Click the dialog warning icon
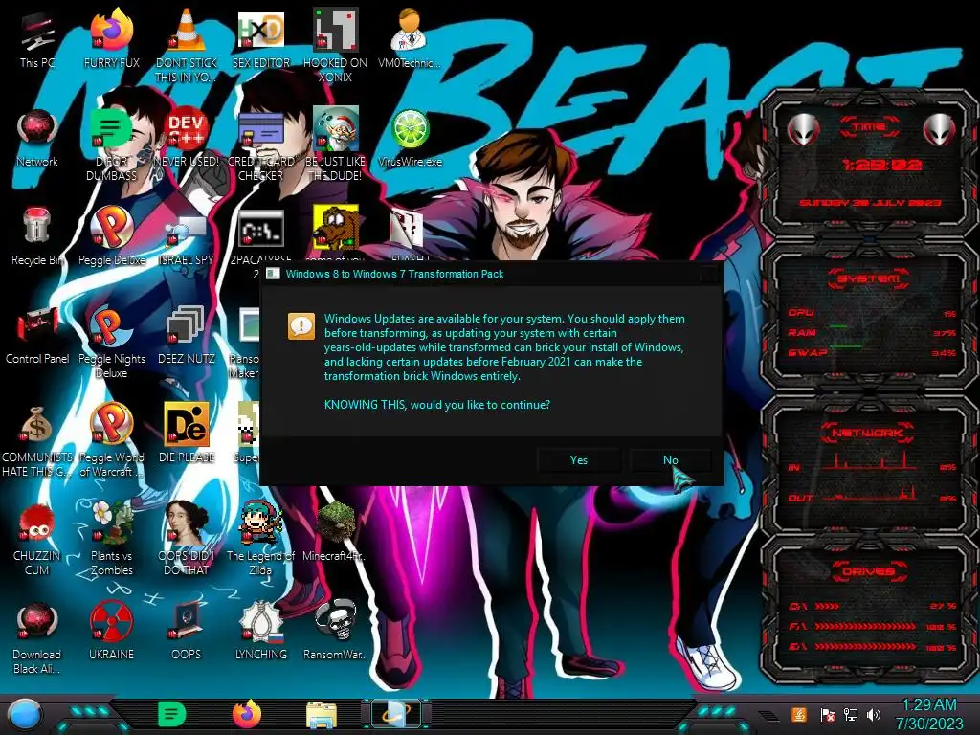980x735 pixels. pyautogui.click(x=301, y=326)
